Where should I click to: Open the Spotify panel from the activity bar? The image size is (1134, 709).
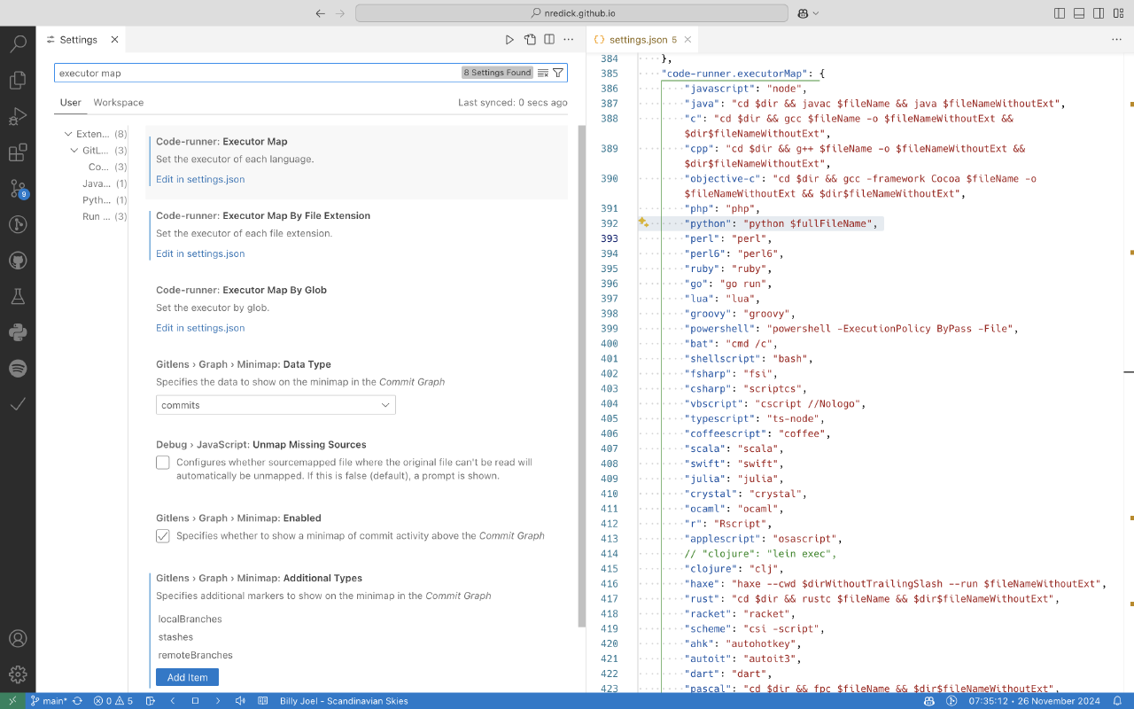click(19, 368)
